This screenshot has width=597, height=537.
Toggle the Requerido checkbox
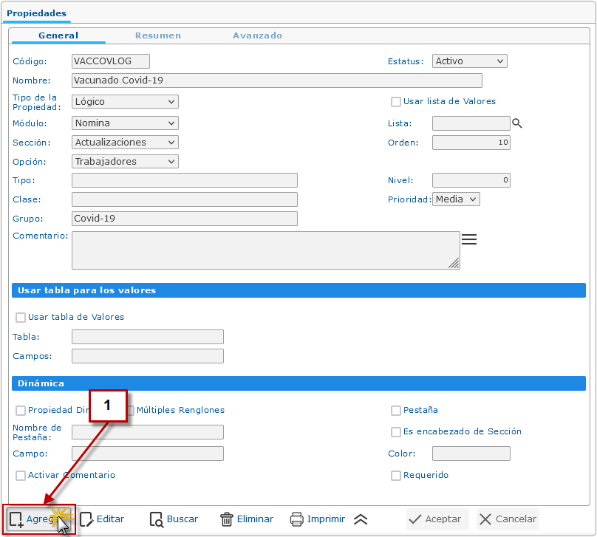[396, 476]
